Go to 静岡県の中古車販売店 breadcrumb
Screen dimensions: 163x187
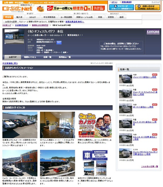[x=40, y=25]
